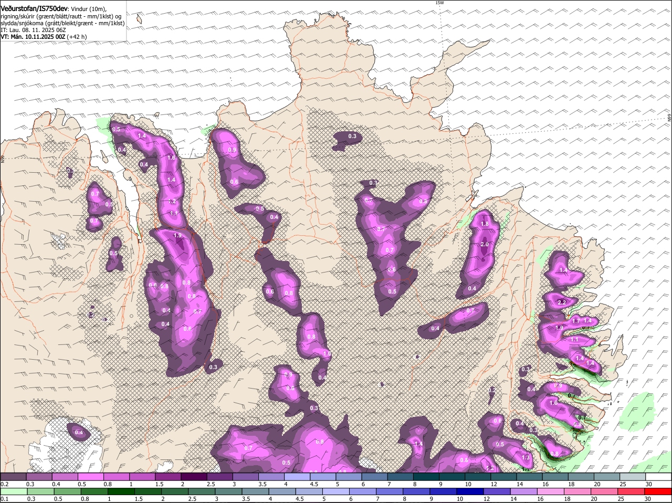This screenshot has height=503, width=672.
Task: Click the red swatch above rain label 30
Action: 659,491
